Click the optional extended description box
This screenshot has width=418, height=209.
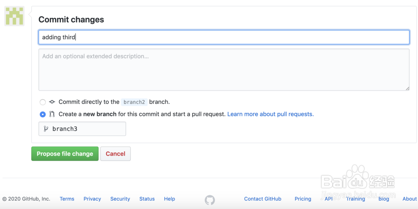[224, 70]
